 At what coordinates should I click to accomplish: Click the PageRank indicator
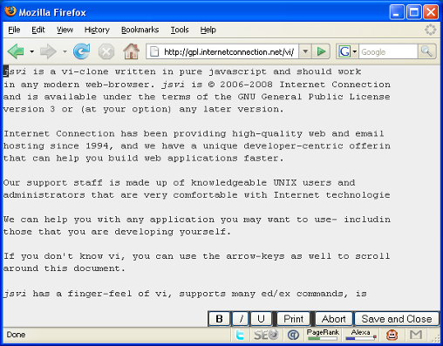tap(323, 335)
